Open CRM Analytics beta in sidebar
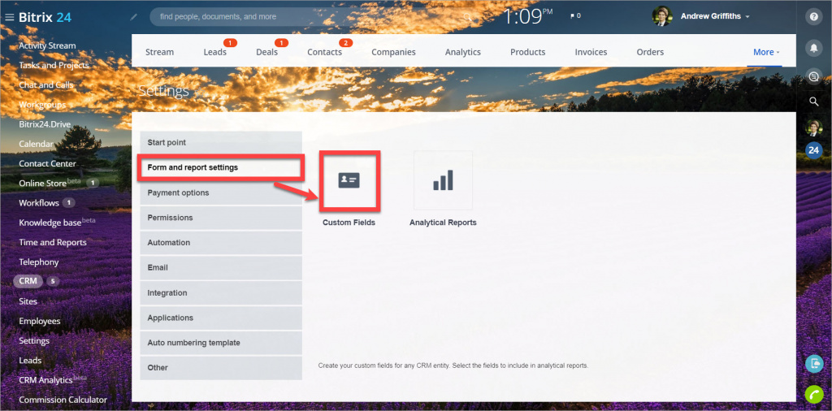 53,379
